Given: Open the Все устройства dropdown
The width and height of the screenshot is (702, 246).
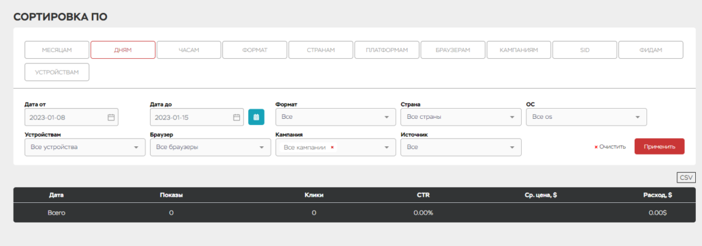Looking at the screenshot, I should (85, 147).
